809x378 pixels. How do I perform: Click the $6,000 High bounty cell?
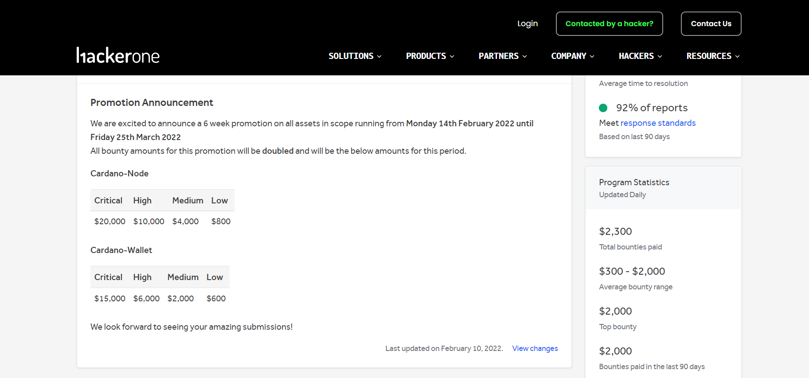pyautogui.click(x=146, y=298)
